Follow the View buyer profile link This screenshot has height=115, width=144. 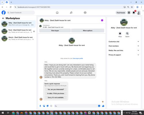78,58
